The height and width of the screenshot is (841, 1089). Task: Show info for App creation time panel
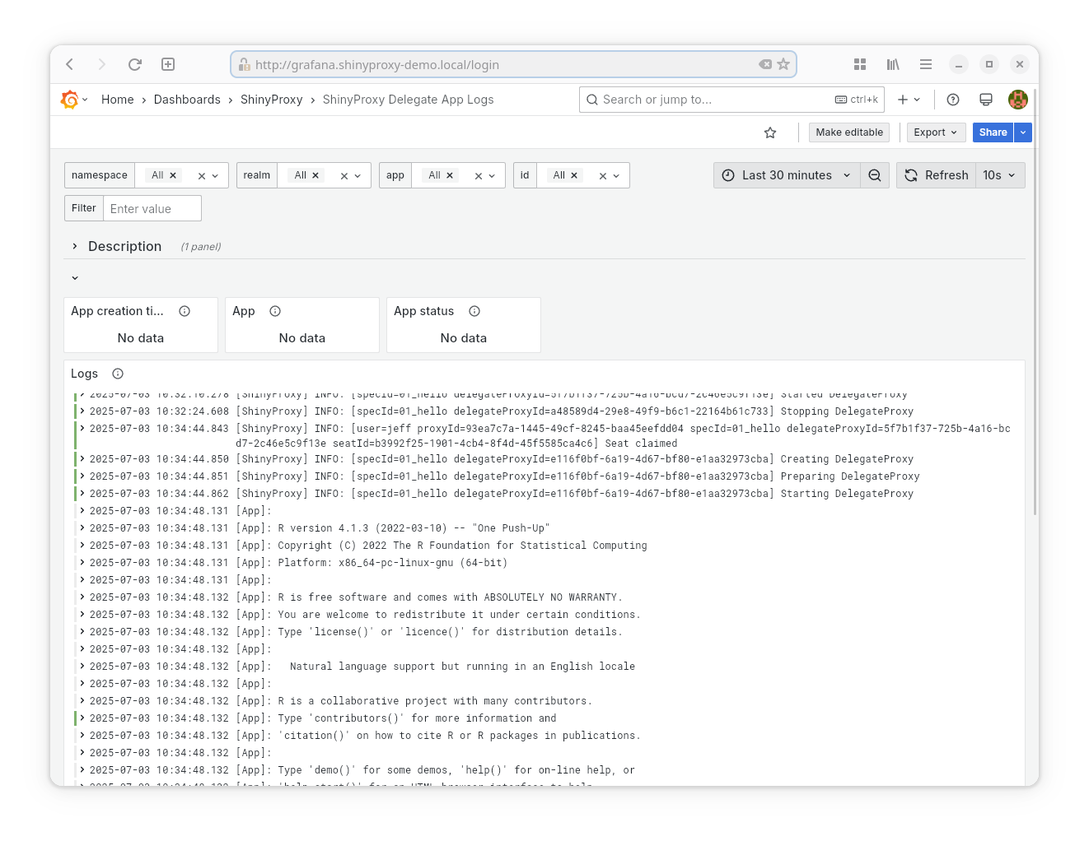[x=185, y=311]
